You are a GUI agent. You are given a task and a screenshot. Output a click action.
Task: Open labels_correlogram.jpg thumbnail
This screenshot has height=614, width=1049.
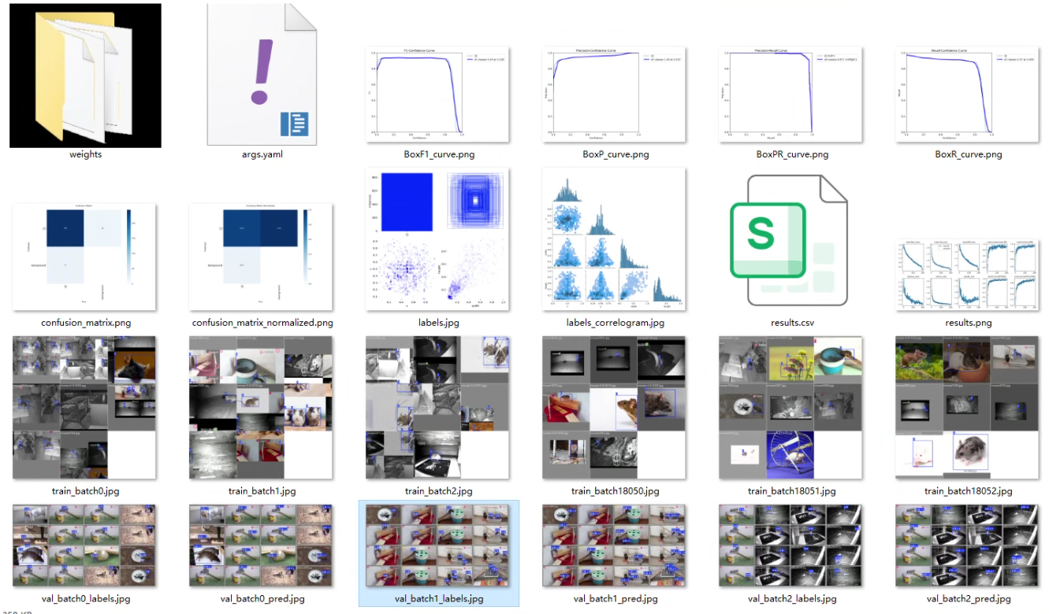[615, 239]
